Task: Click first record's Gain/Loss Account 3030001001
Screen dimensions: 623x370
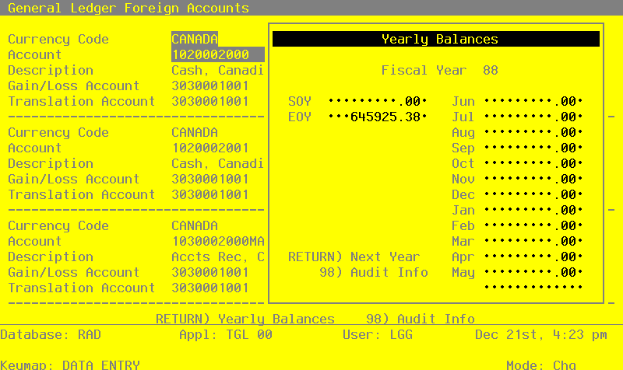Action: pos(210,86)
